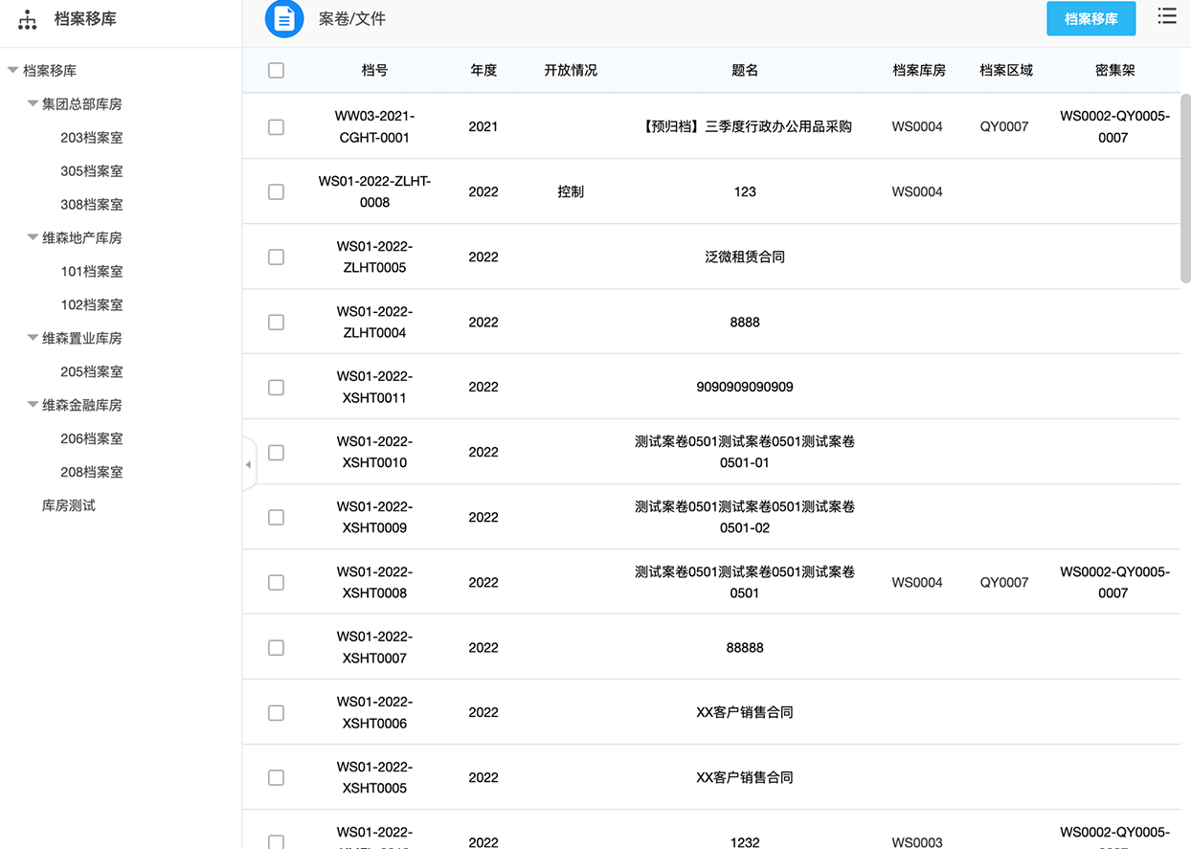This screenshot has height=849, width=1191.
Task: Collapse the 档案移库 root tree node
Action: (x=12, y=70)
